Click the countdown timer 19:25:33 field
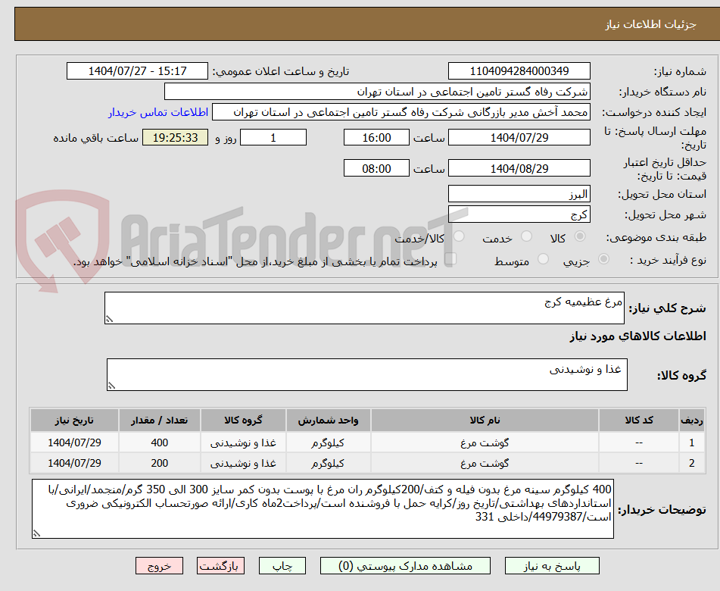This screenshot has height=591, width=720. (x=175, y=137)
